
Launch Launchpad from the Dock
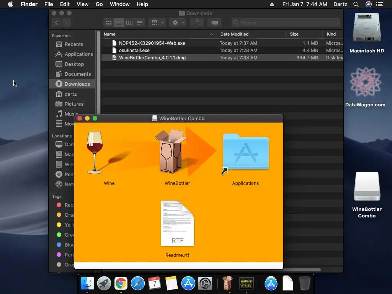(104, 283)
